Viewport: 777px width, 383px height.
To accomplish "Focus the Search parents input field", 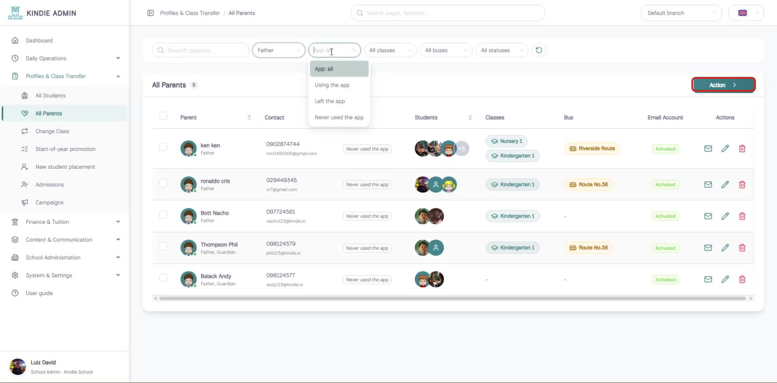I will click(200, 50).
